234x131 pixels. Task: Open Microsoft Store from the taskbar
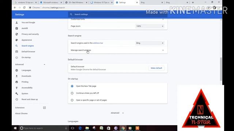pos(109,128)
